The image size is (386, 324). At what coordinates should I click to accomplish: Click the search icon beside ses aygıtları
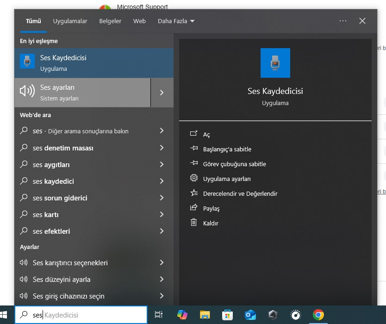point(24,164)
